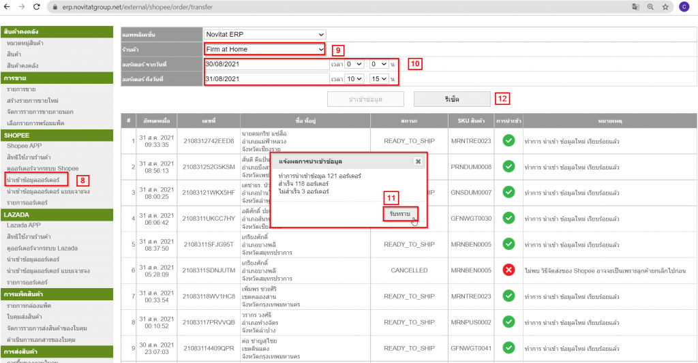698x363 pixels.
Task: Select Lazada APP in the sidebar
Action: (x=23, y=225)
